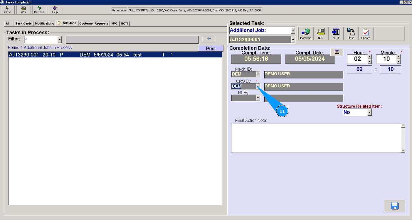Click the save floppy disk button
This screenshot has width=412, height=220.
pyautogui.click(x=395, y=206)
